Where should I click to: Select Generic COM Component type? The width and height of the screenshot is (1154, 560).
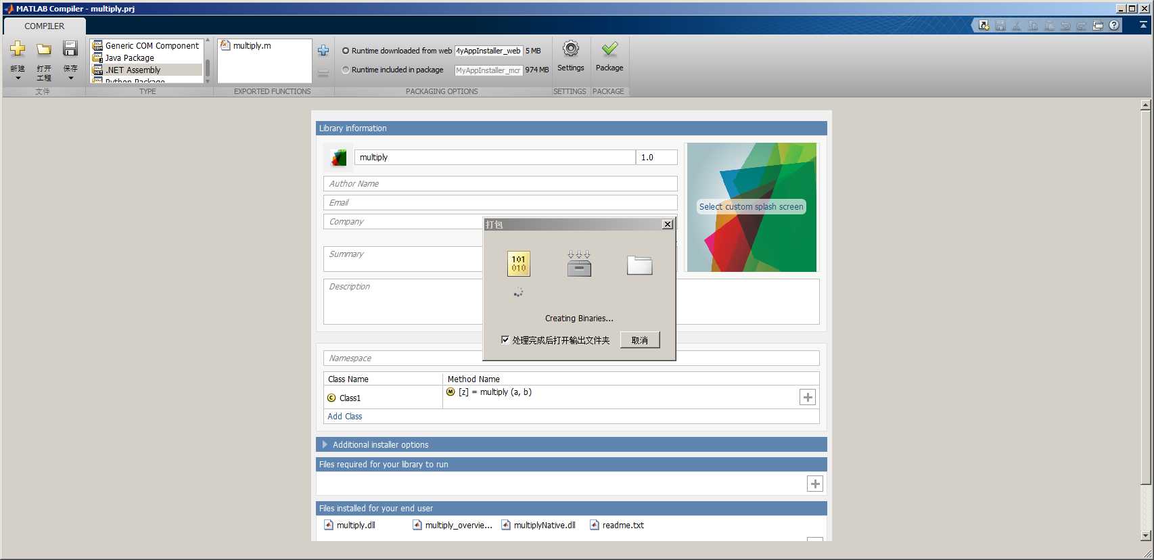pyautogui.click(x=146, y=45)
